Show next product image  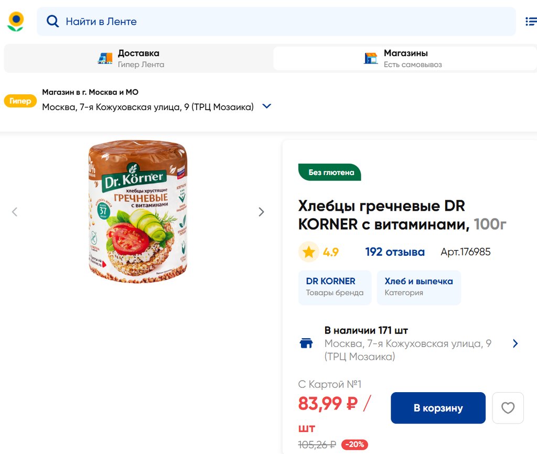click(261, 212)
